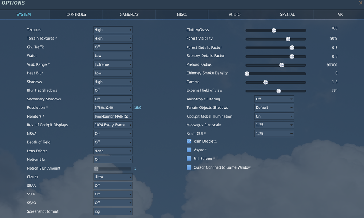Screen dimensions: 364x218
Task: Click the Chimney Smoke Density slider handle
Action: 247,74
